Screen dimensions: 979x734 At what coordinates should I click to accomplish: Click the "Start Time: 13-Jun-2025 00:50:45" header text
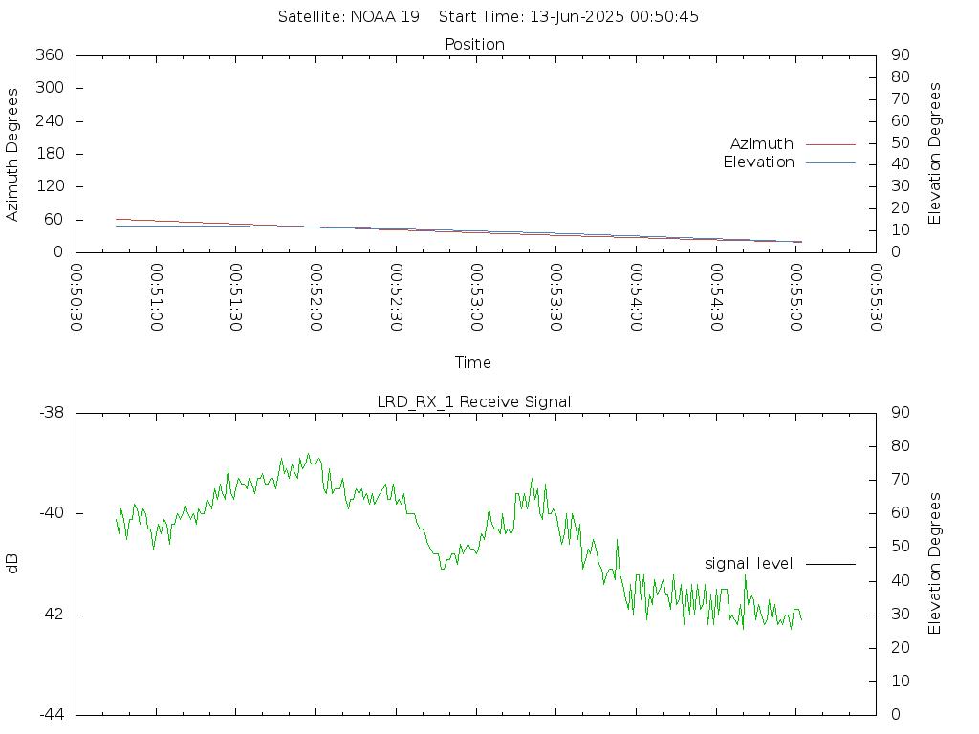pos(568,17)
